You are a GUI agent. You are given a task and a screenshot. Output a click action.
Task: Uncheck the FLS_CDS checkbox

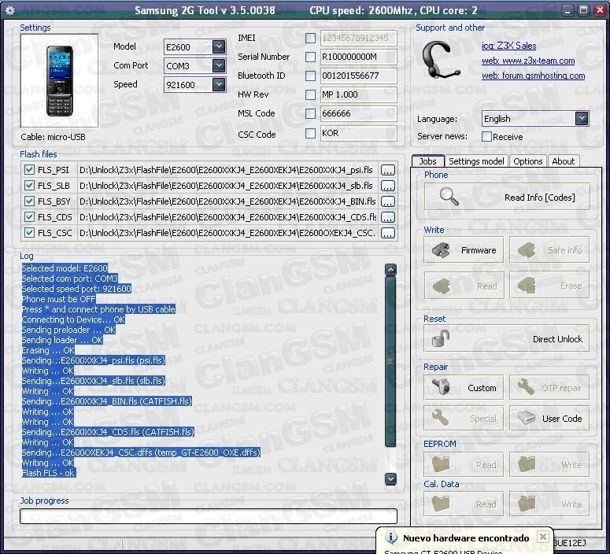coord(29,216)
